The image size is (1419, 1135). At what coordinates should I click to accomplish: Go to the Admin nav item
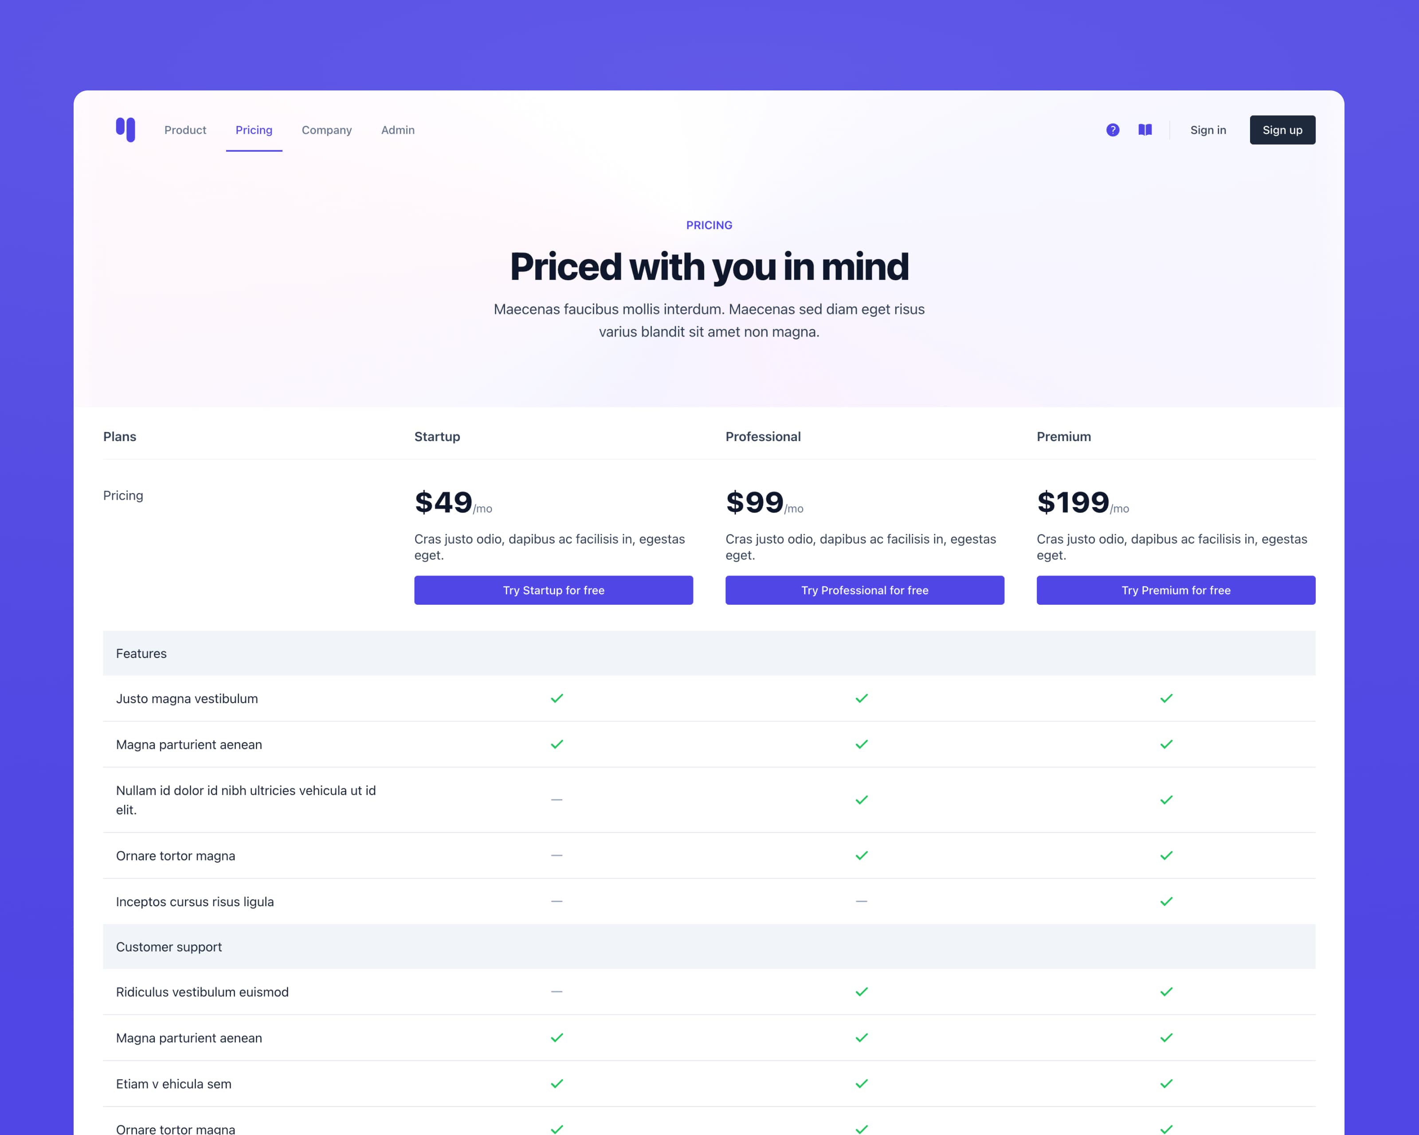click(397, 130)
